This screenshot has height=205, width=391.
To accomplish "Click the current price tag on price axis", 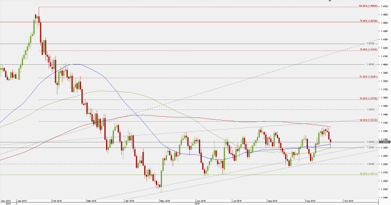I will tap(384, 142).
